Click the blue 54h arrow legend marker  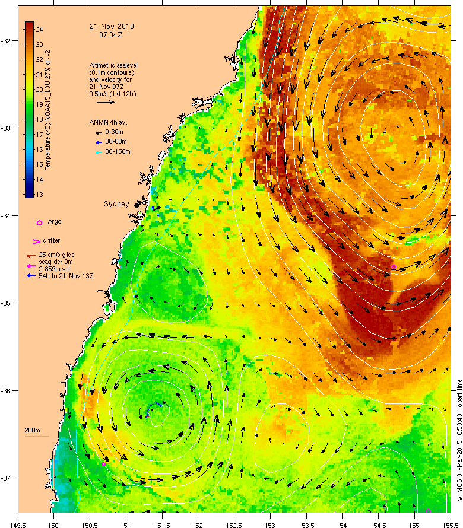pyautogui.click(x=31, y=275)
